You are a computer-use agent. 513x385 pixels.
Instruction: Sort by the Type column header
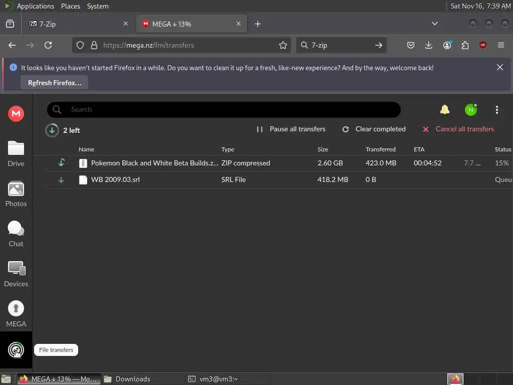(228, 149)
